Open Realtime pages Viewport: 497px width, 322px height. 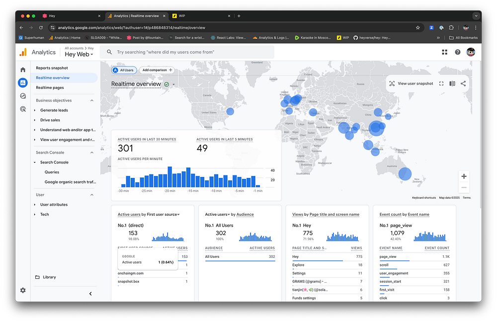[x=50, y=87]
